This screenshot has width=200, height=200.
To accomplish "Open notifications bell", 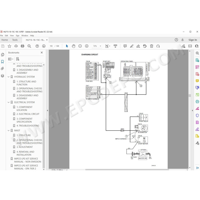I will pos(183,40).
